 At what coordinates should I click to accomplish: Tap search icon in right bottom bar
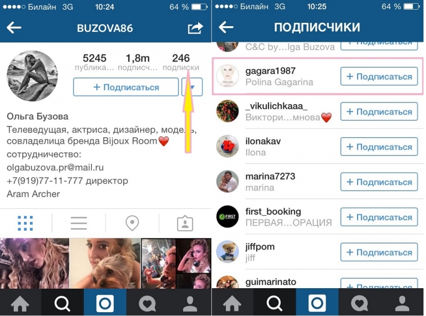275,303
